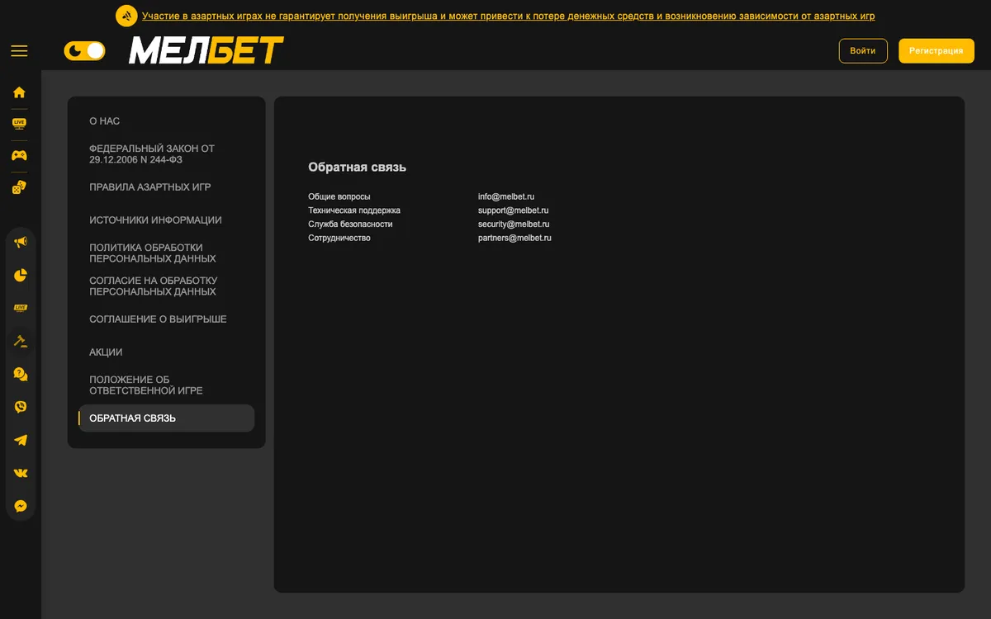Click the 'Обратная связь' page heading

(358, 167)
